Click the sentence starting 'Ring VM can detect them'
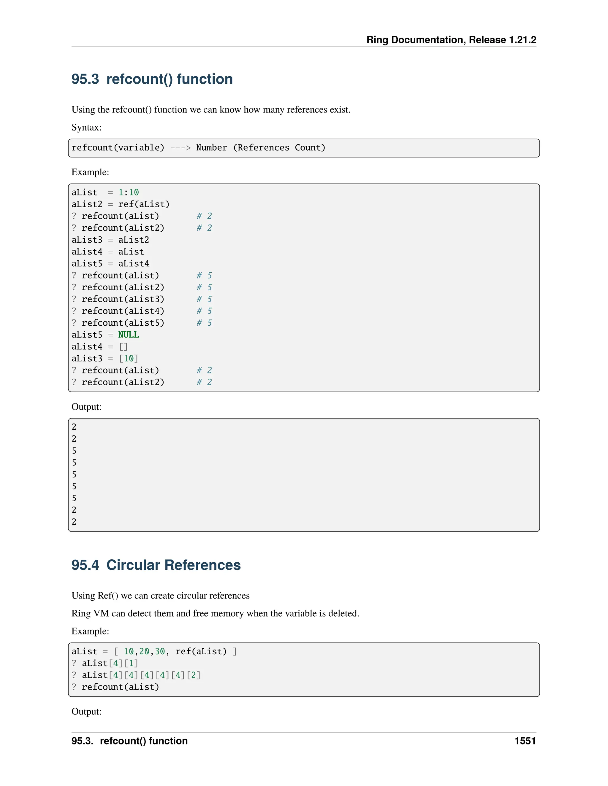608x786 pixels. [x=215, y=613]
